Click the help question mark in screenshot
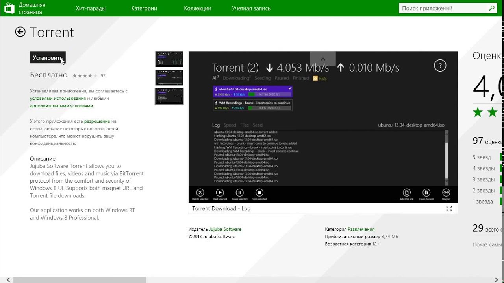This screenshot has height=283, width=504. (440, 66)
